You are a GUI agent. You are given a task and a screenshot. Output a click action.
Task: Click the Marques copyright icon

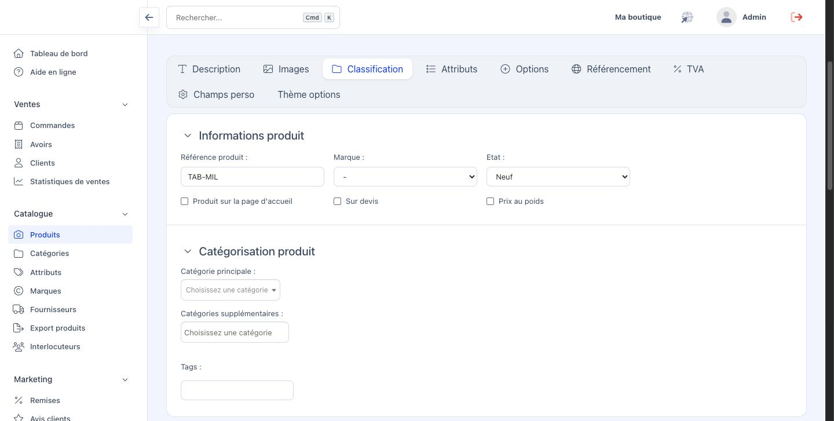[x=19, y=291]
